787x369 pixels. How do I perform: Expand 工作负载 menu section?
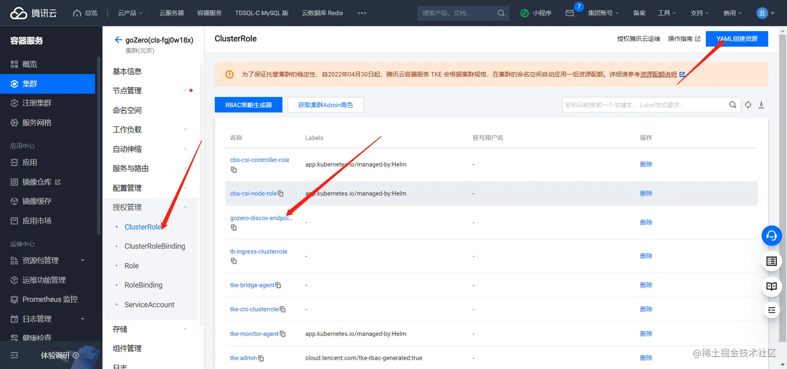(x=150, y=129)
